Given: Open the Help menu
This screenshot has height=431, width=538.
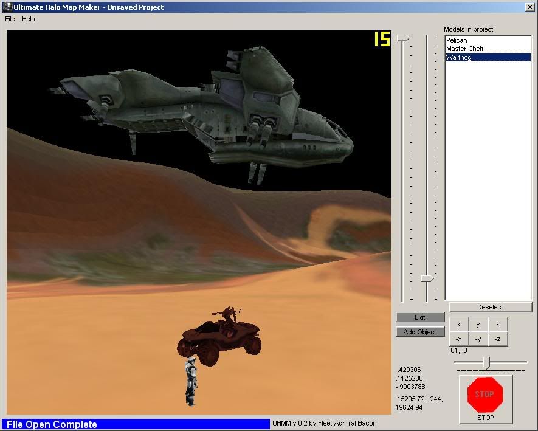Looking at the screenshot, I should point(29,19).
